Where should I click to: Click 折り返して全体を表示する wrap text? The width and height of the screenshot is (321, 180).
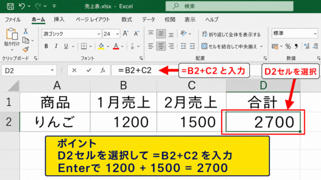[231, 34]
